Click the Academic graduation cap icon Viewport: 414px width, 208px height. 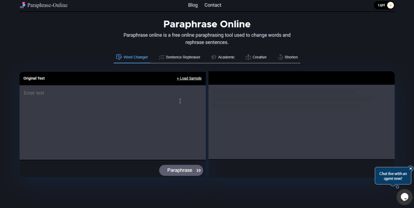214,57
